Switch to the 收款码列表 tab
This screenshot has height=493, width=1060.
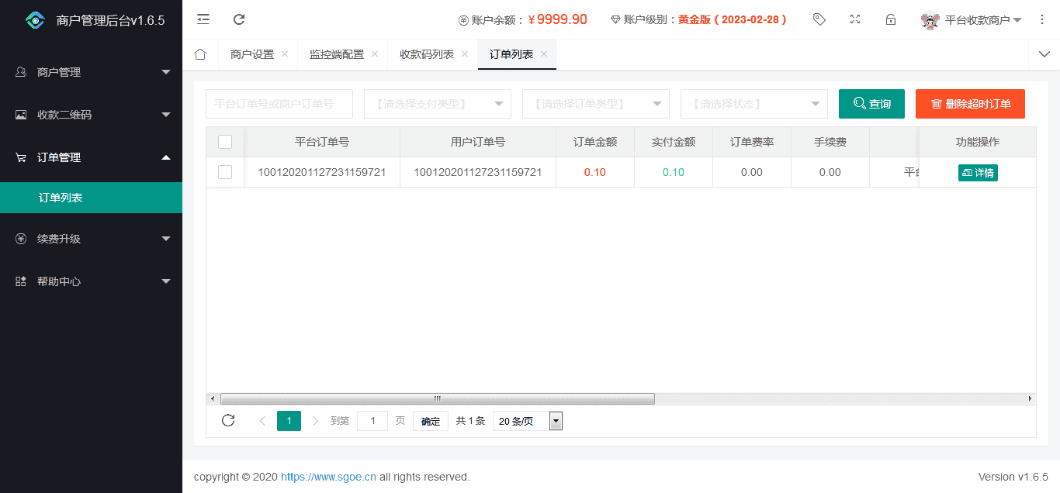click(x=427, y=54)
